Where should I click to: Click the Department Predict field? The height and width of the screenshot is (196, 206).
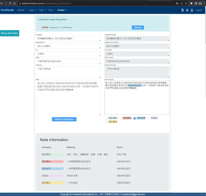click(x=137, y=46)
